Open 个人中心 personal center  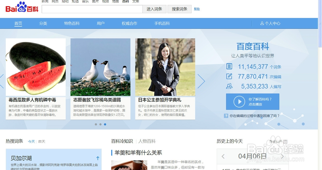(270, 24)
